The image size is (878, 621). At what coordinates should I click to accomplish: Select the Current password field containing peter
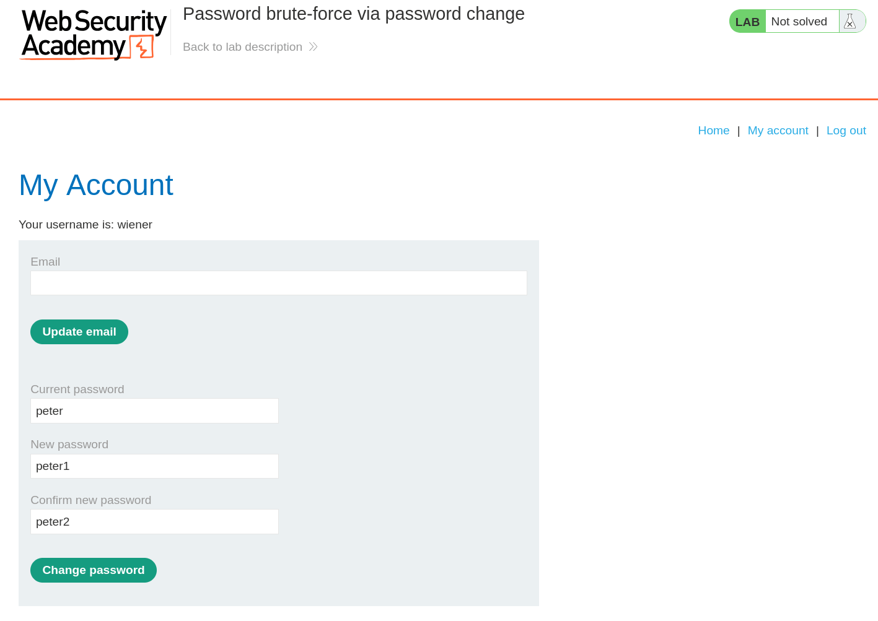[154, 410]
